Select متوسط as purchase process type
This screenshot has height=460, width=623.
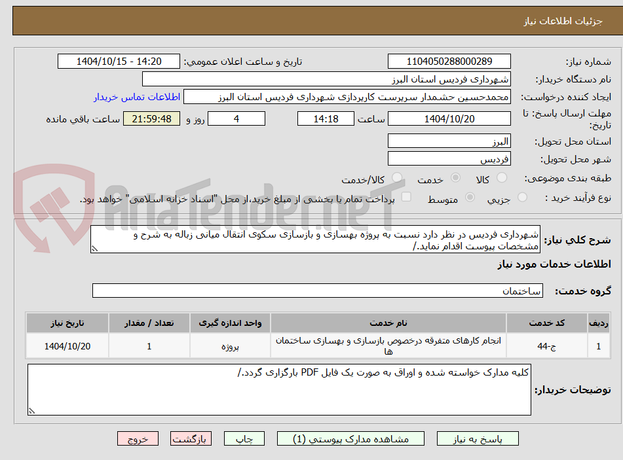[x=470, y=197]
